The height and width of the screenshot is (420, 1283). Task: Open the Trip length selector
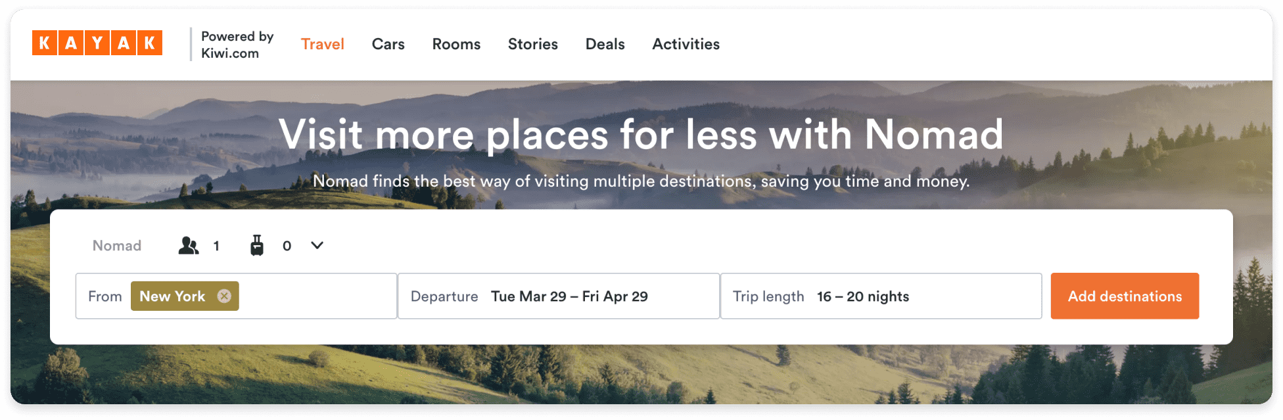(x=881, y=296)
